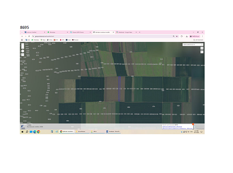Open the PDF bookmark
The image size is (233, 173).
56,40
